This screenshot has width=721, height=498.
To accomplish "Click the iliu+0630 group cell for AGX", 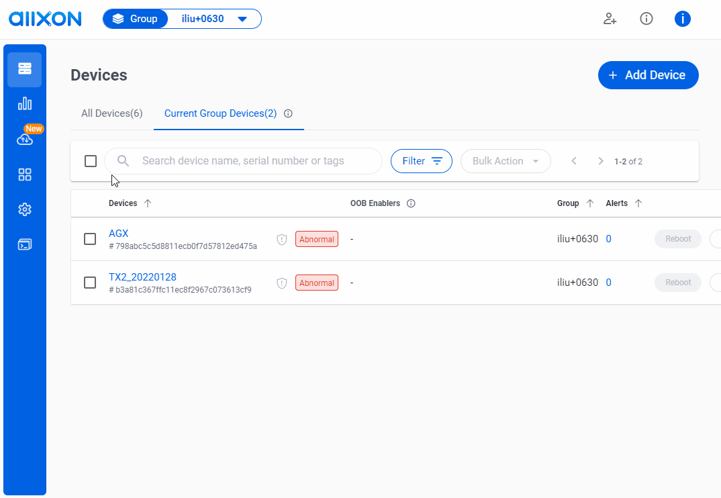I will [x=577, y=239].
